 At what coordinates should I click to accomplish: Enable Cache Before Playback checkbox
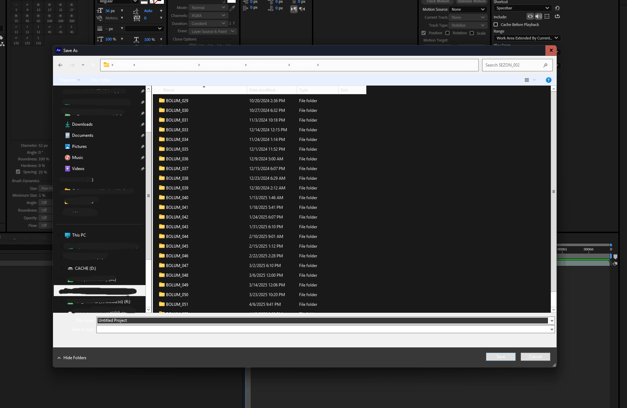(496, 25)
